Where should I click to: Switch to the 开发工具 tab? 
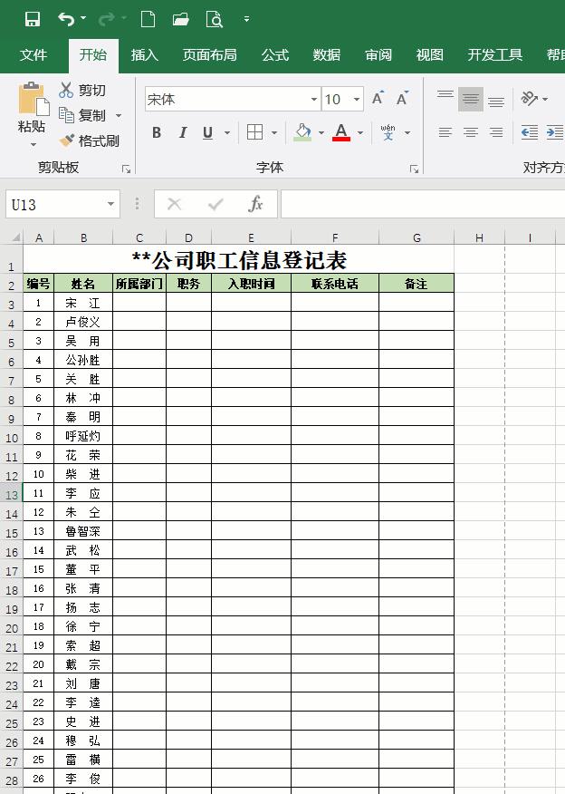(494, 54)
